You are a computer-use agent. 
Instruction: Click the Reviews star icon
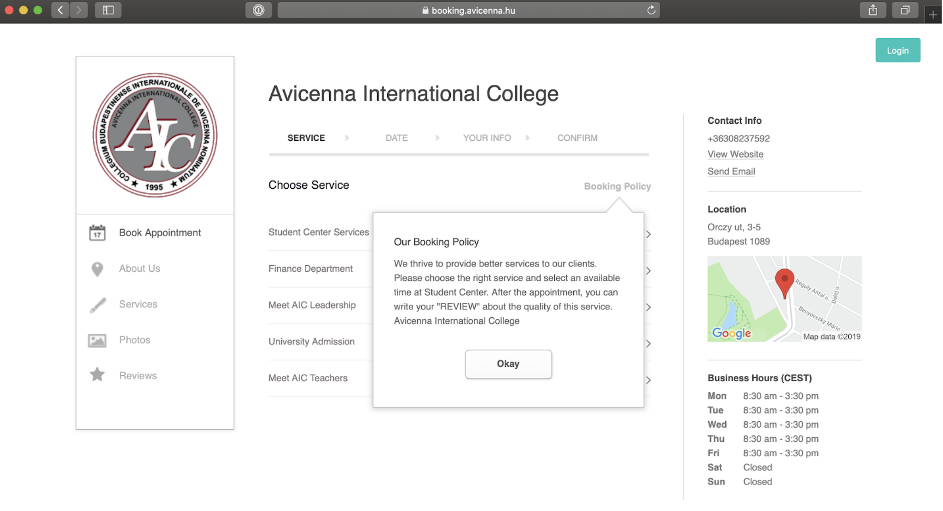tap(97, 375)
